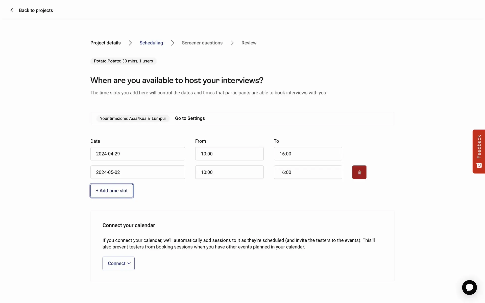485x303 pixels.
Task: Click chevron after Scheduling step
Action: 173,43
